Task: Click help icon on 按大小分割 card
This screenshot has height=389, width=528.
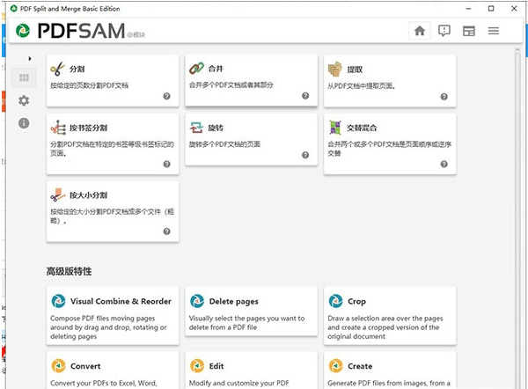Action: (x=166, y=231)
